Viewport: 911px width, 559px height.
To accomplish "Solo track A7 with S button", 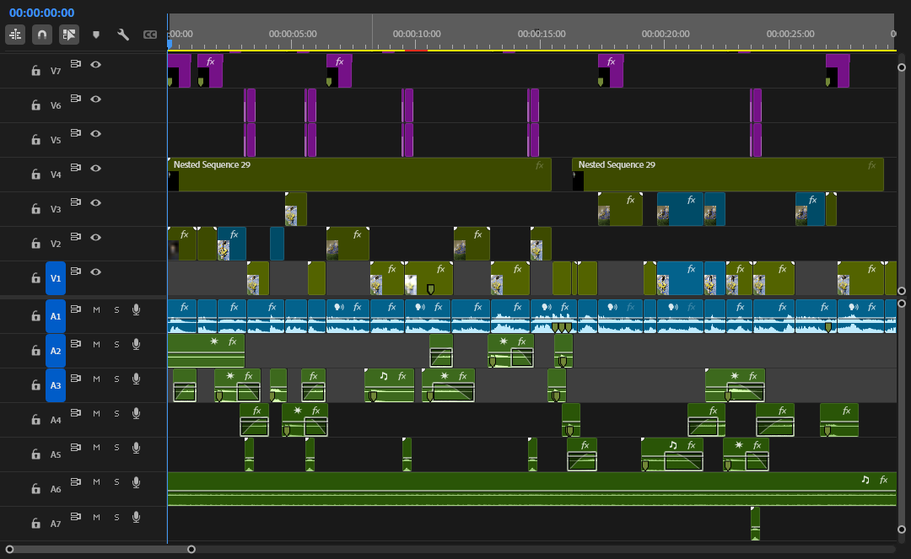I will coord(116,517).
